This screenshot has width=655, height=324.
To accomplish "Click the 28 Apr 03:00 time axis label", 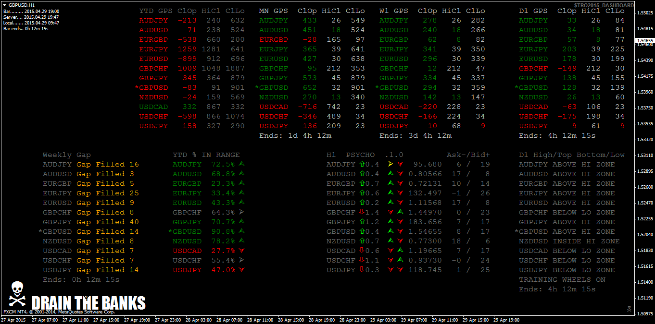I will click(198, 320).
